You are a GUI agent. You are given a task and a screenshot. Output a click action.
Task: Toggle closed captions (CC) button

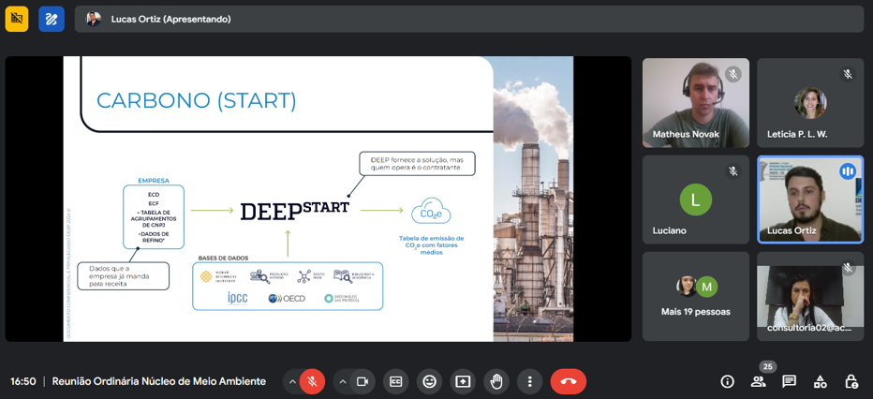[396, 382]
